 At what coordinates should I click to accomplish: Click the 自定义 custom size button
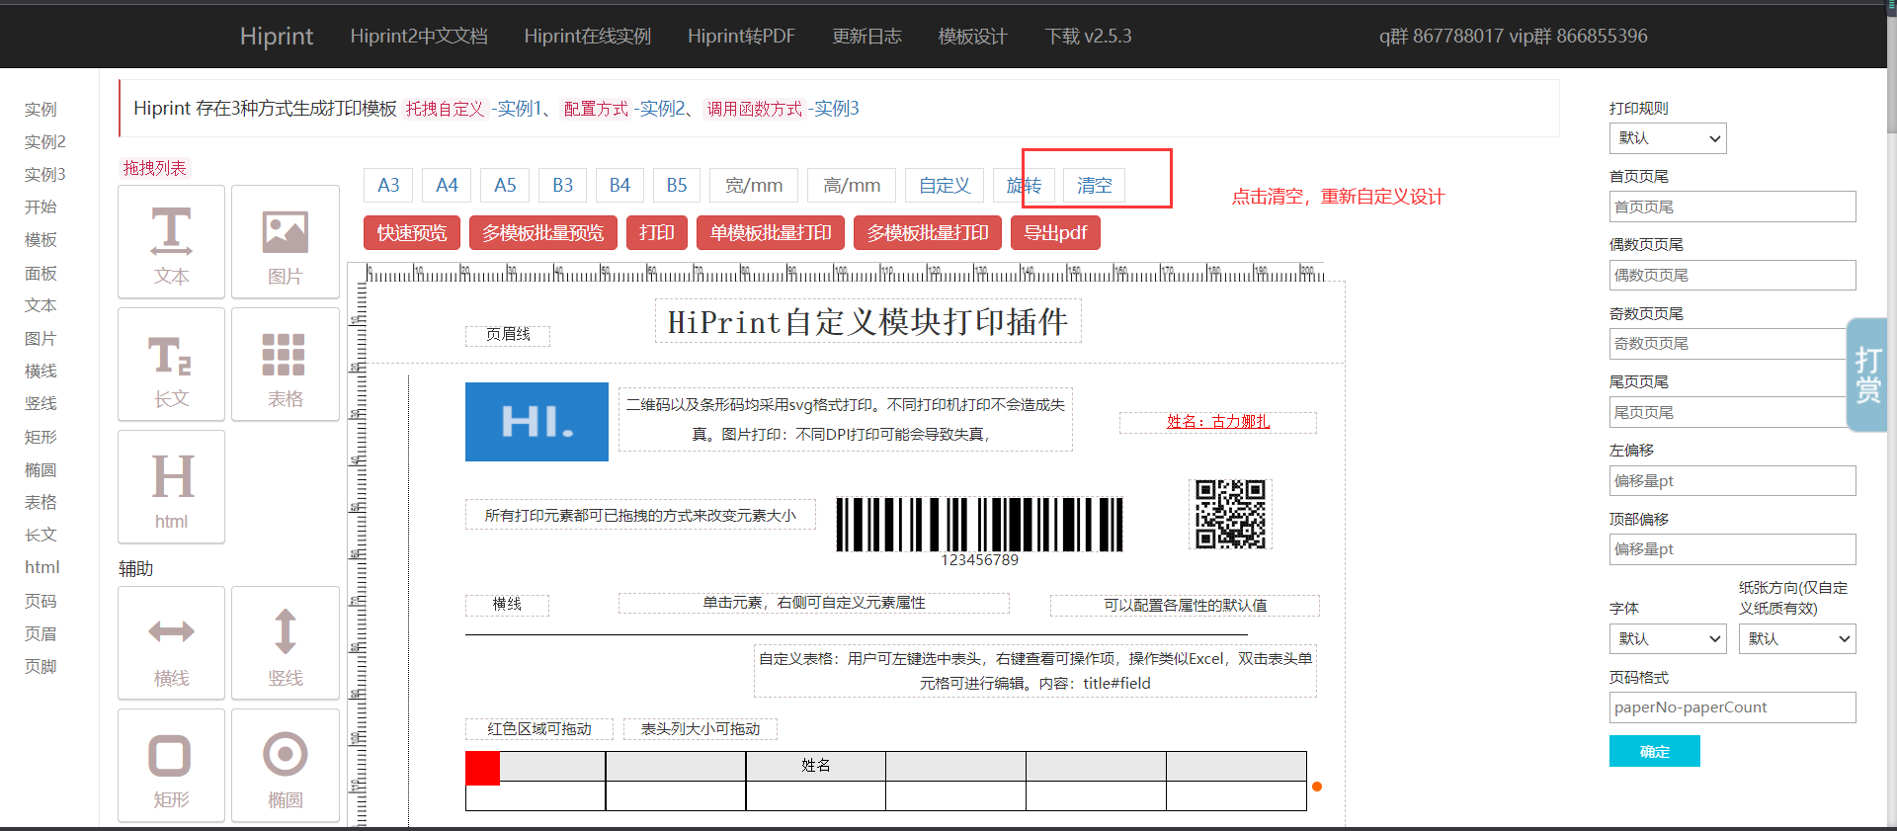(x=945, y=185)
